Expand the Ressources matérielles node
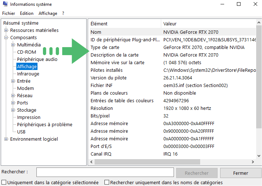The image size is (262, 186). [x=6, y=30]
